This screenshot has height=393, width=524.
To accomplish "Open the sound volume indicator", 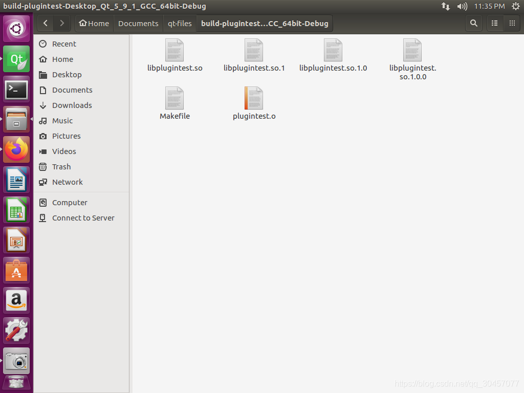I will (462, 6).
